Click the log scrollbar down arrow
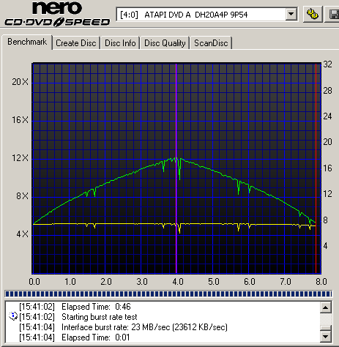The image size is (339, 347). pos(326,337)
